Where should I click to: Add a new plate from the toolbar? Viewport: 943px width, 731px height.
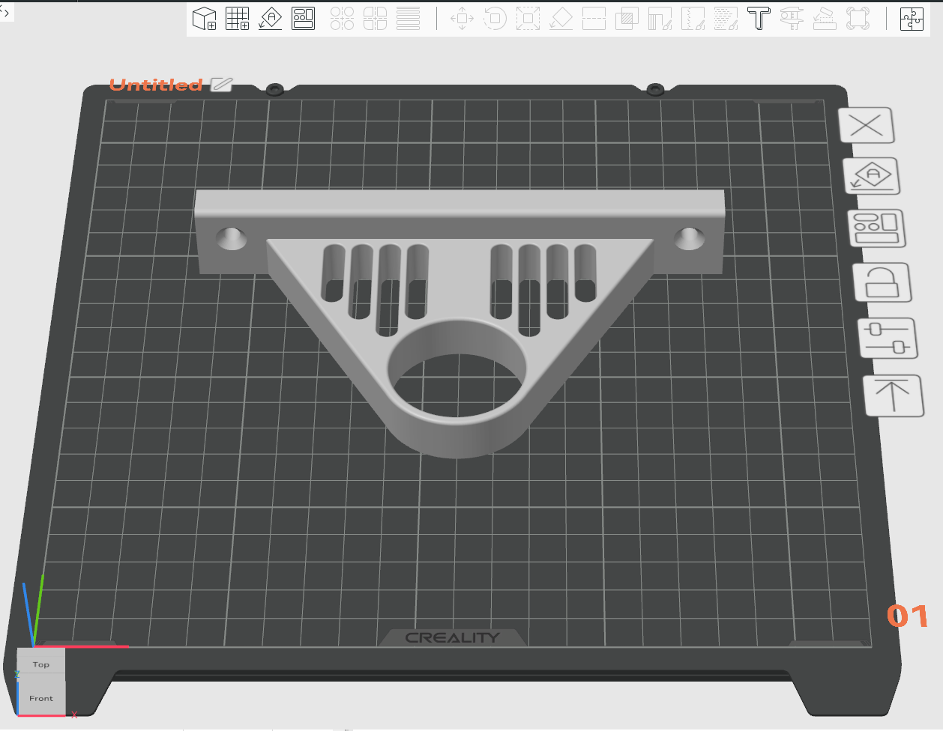238,18
